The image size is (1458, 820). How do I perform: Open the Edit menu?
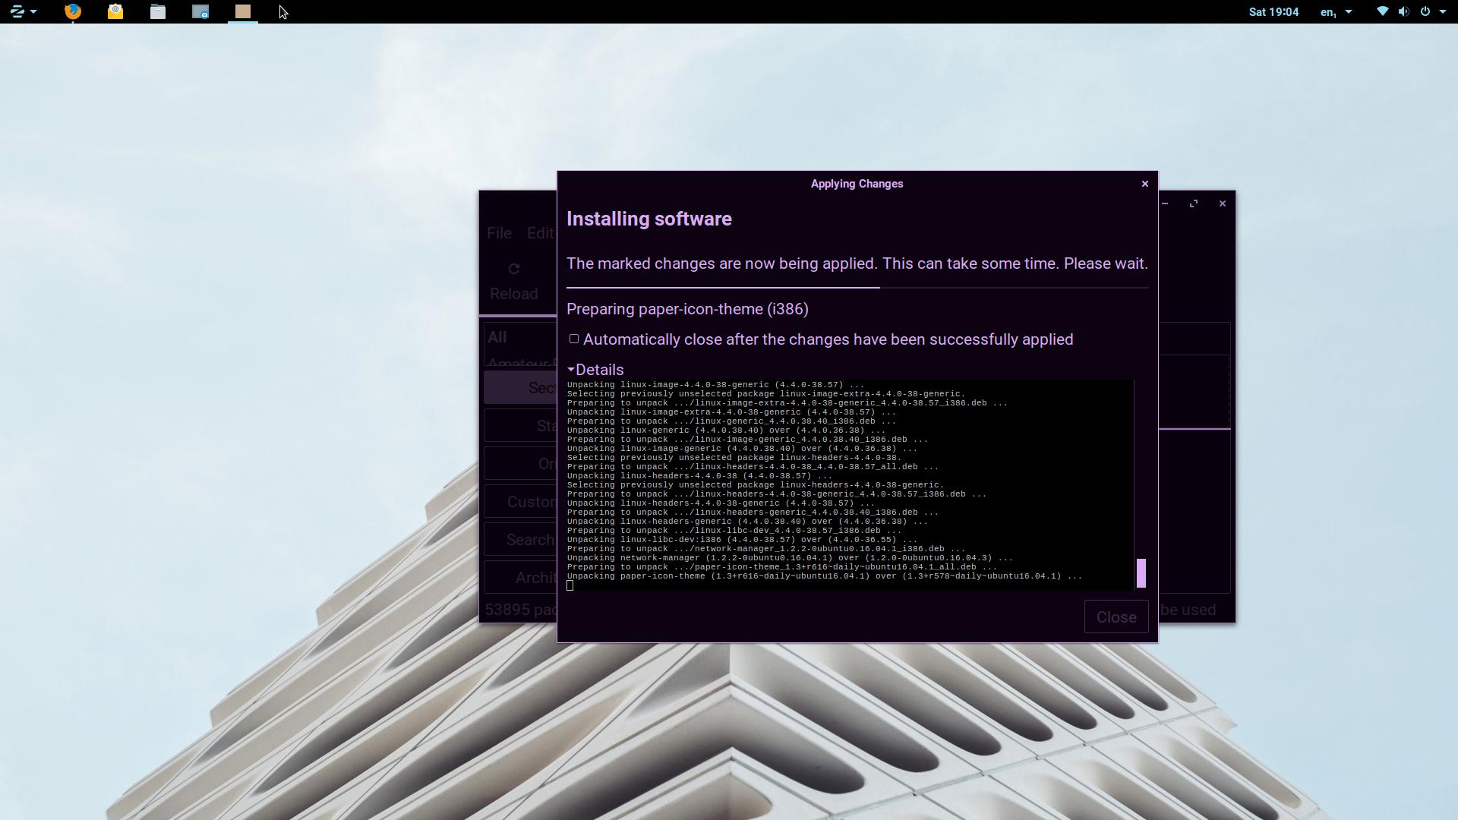540,233
